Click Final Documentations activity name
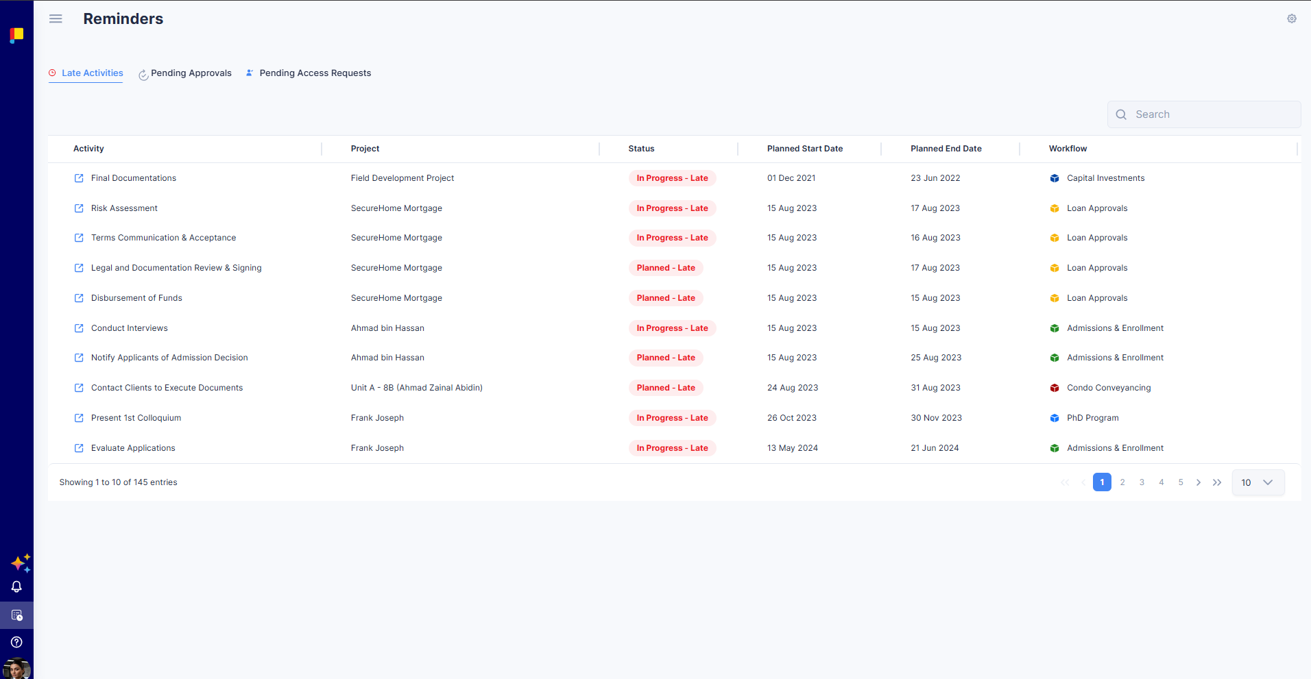 (134, 178)
